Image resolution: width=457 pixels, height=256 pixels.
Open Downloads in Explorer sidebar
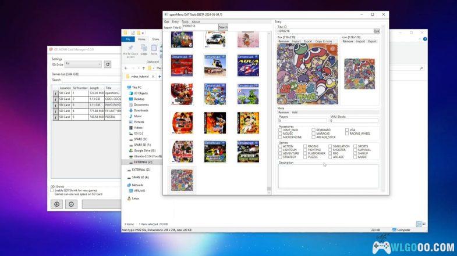139,110
